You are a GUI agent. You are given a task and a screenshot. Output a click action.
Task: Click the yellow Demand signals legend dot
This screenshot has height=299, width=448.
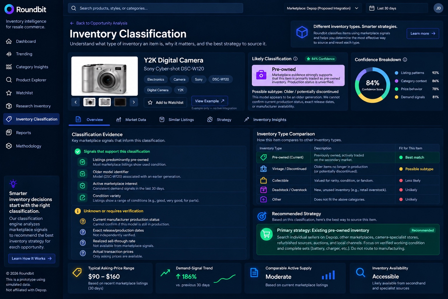(x=396, y=97)
